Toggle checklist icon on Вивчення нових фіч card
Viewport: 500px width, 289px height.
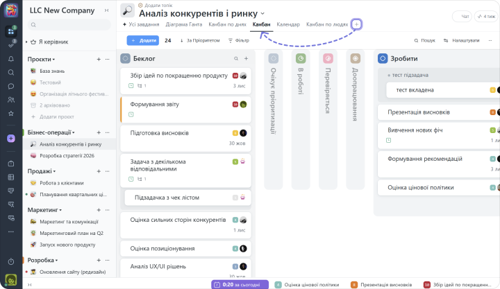click(x=388, y=140)
